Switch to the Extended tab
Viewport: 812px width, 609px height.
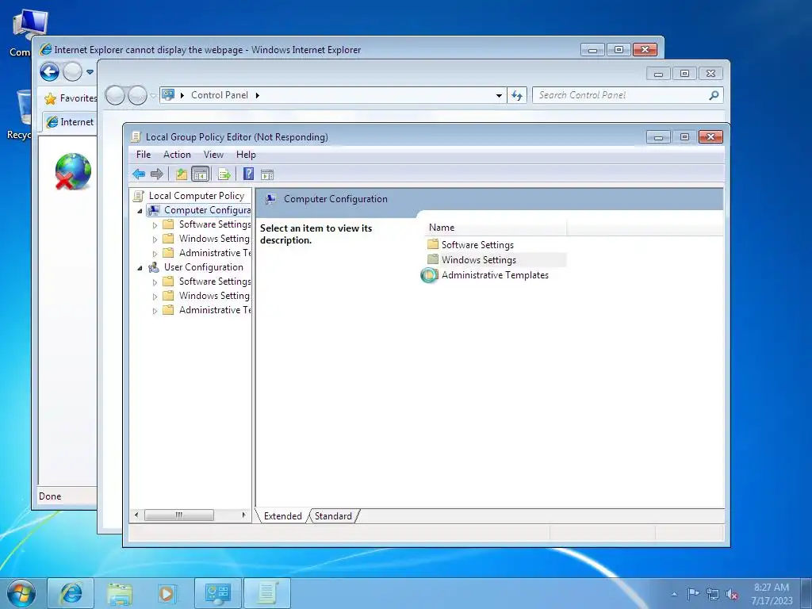(283, 515)
